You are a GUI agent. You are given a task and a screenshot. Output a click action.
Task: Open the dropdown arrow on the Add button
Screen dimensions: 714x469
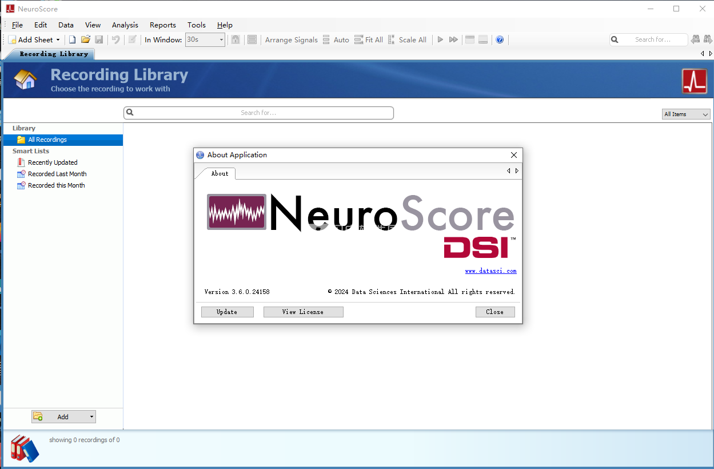click(x=91, y=417)
